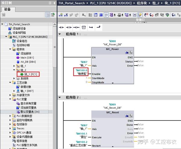Viewport: 181px width, 149px height.
Task: Collapse 程序段 1 network
Action: (x=60, y=34)
